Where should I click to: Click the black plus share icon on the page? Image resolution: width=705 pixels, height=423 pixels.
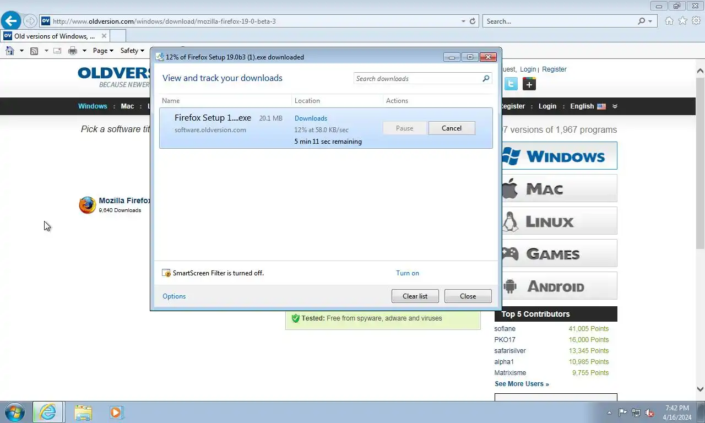pyautogui.click(x=529, y=84)
